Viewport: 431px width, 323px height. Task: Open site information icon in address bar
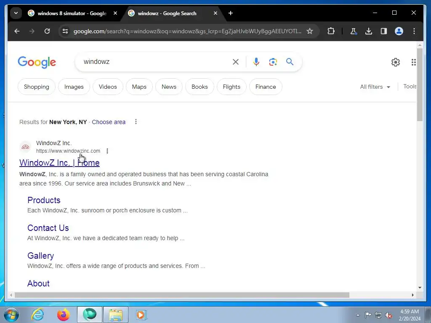tap(65, 31)
